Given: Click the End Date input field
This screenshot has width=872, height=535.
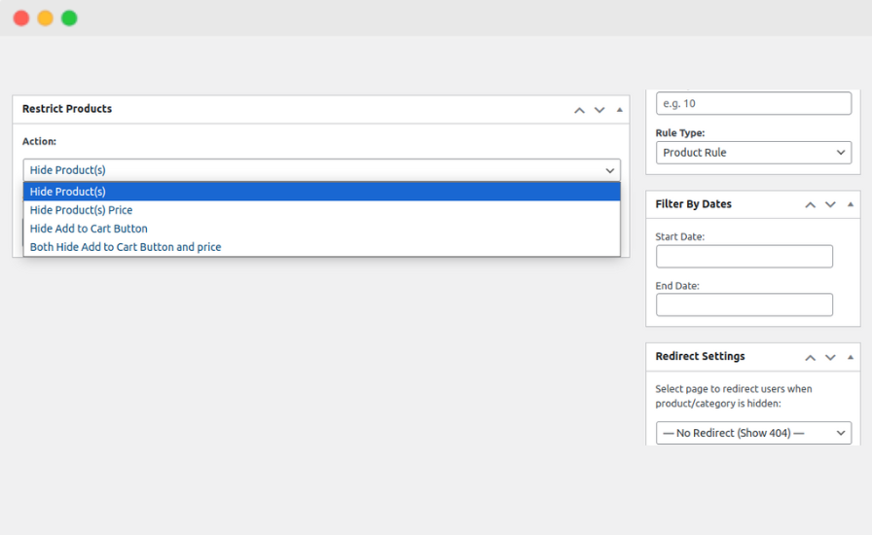Looking at the screenshot, I should (x=745, y=304).
